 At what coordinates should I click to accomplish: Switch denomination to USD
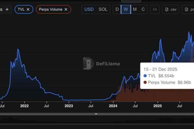89,9
